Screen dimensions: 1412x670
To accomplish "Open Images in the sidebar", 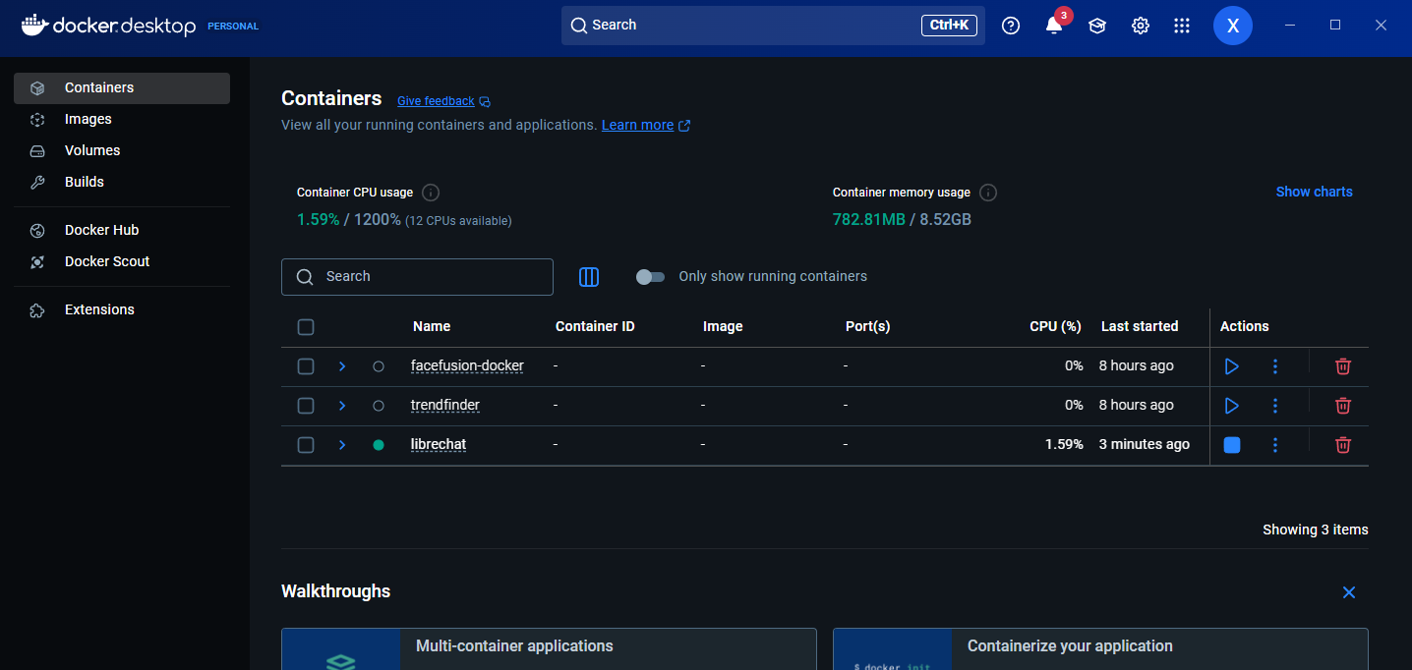I will point(122,120).
